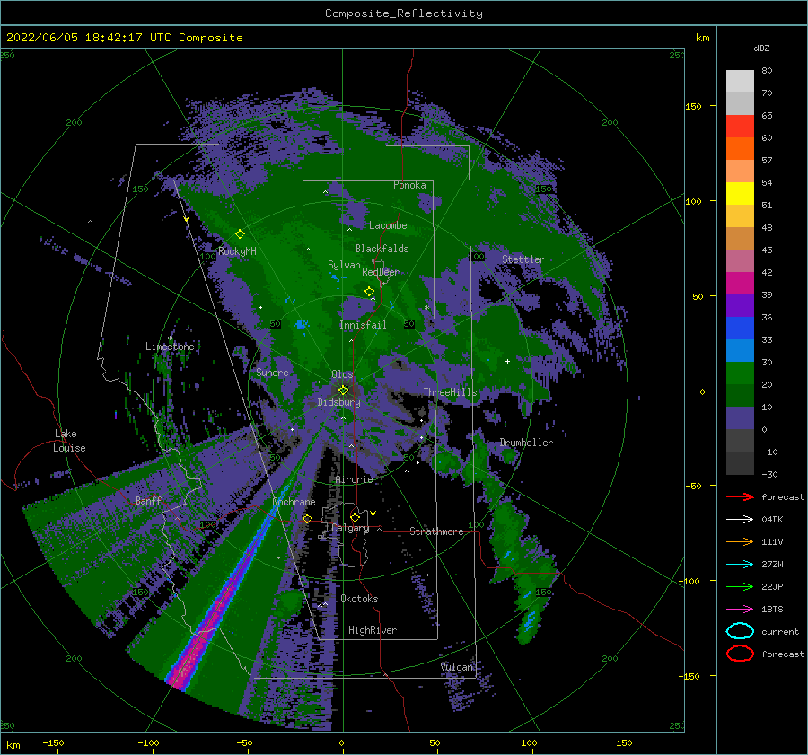Click the cyan current ellipse icon
This screenshot has height=755, width=808.
click(740, 631)
